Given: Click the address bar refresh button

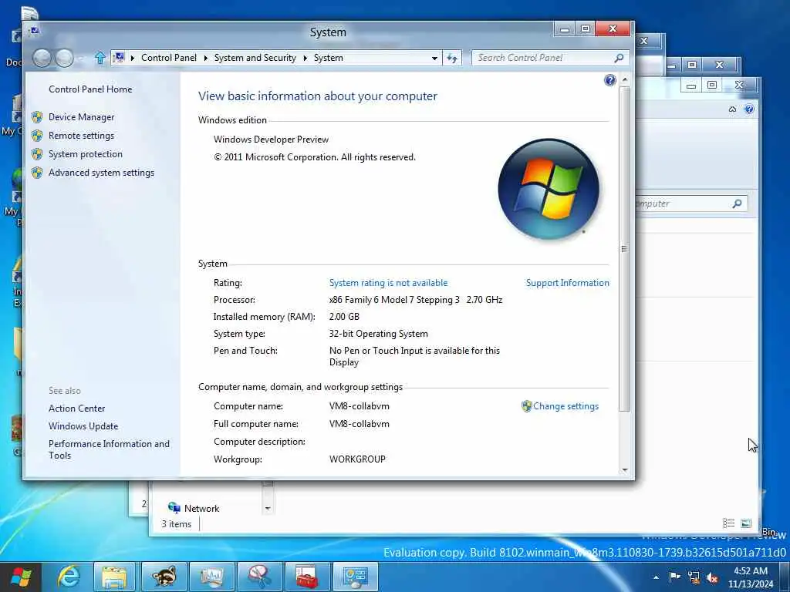Looking at the screenshot, I should [452, 58].
